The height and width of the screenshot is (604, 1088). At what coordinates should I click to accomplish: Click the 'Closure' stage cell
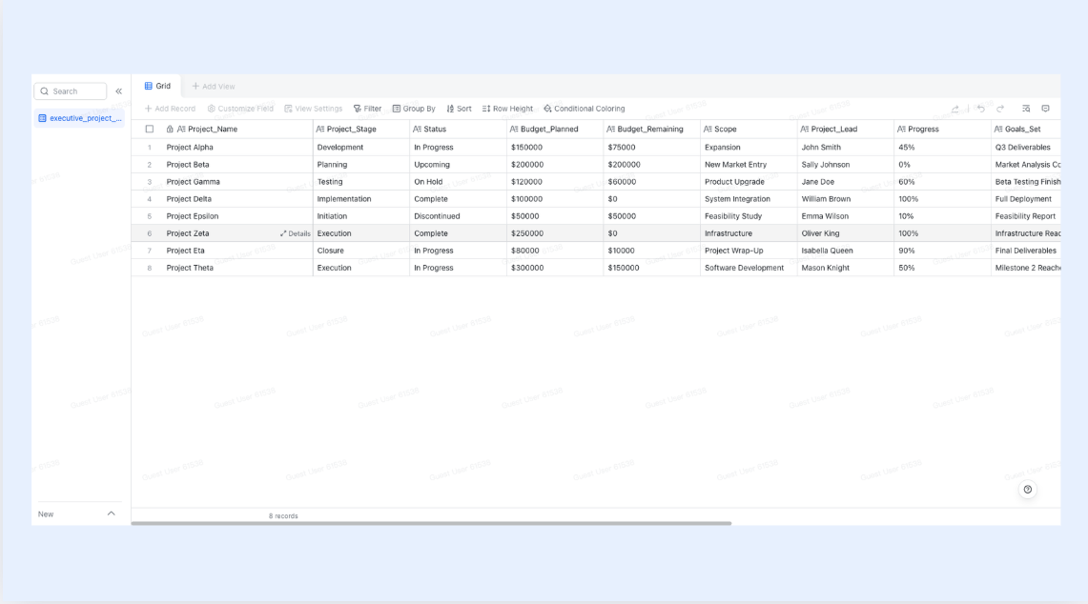(360, 251)
